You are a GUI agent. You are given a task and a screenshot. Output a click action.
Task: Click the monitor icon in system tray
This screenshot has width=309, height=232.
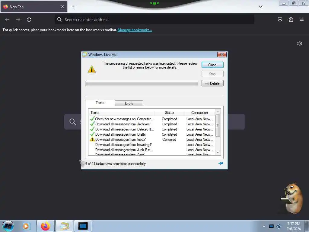click(x=271, y=226)
